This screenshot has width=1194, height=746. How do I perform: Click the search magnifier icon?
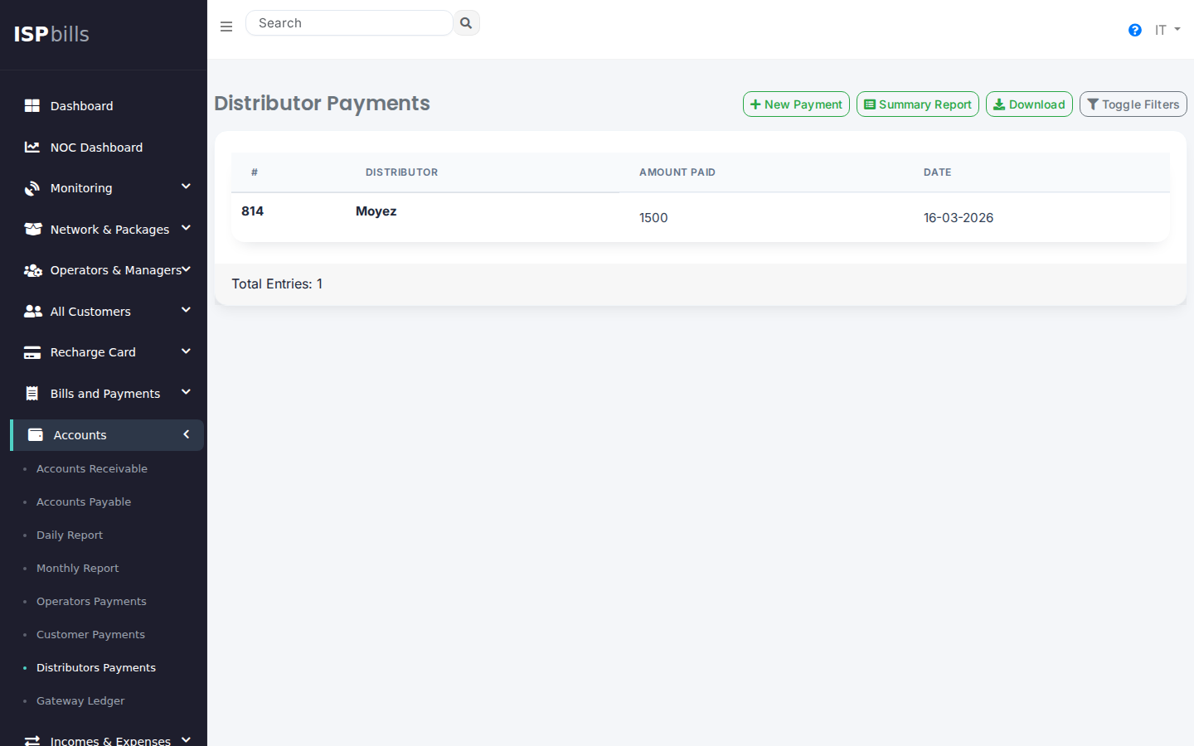pyautogui.click(x=466, y=23)
